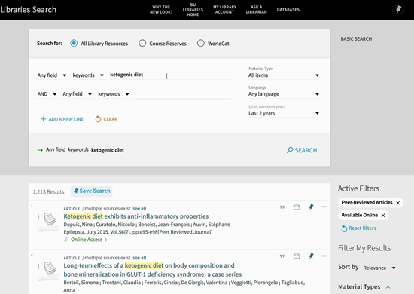Click citation quote icon for first result
The width and height of the screenshot is (414, 294).
[282, 207]
